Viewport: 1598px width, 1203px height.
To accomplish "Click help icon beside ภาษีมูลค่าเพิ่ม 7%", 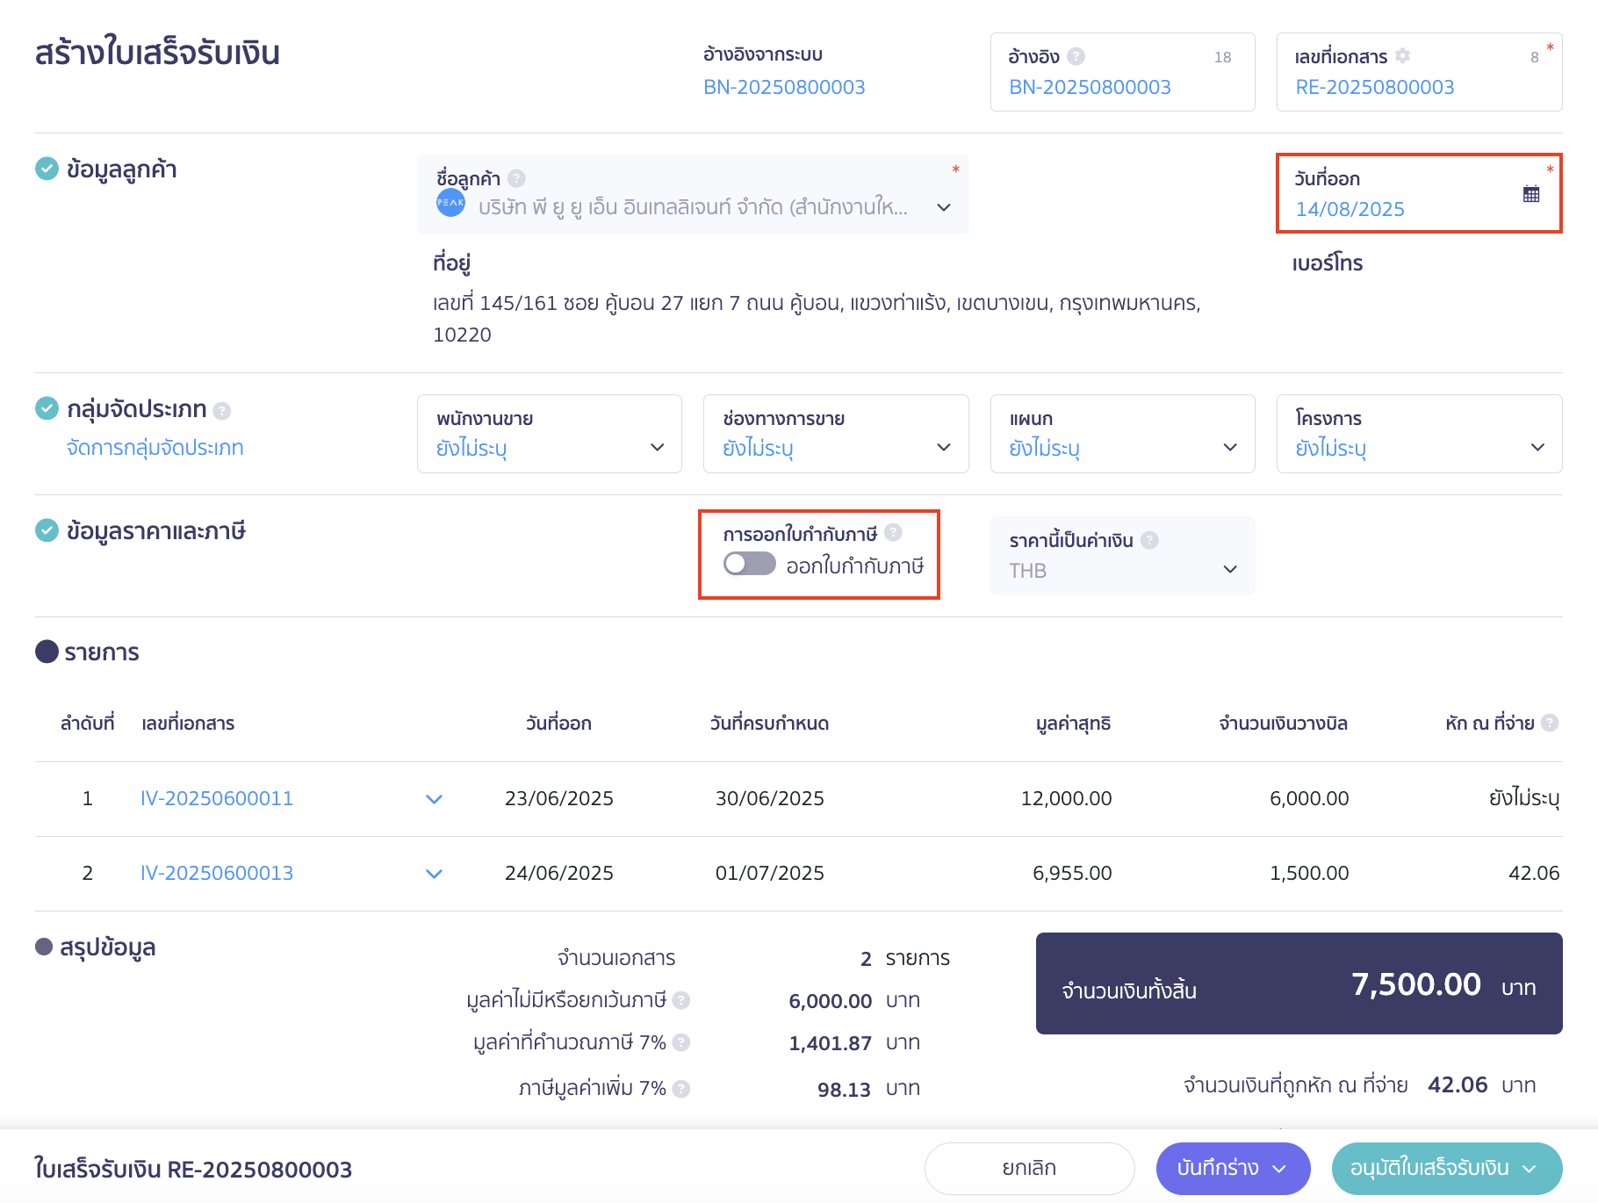I will click(x=681, y=1088).
